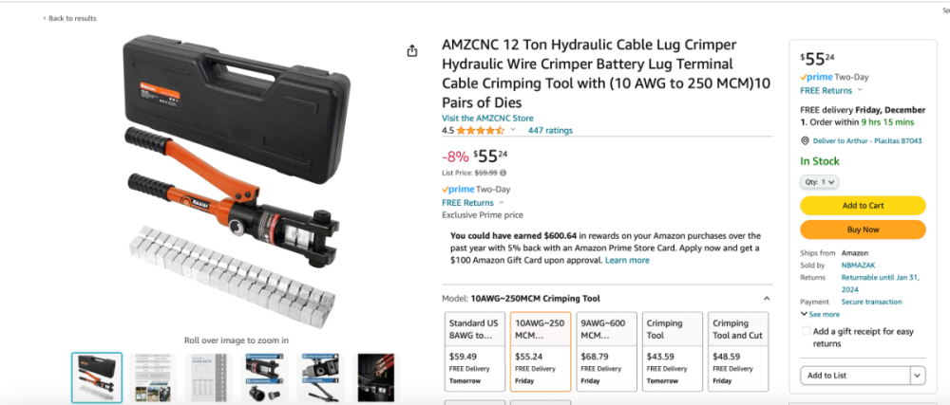Click the share icon beside the product title
The height and width of the screenshot is (405, 950).
click(x=411, y=51)
